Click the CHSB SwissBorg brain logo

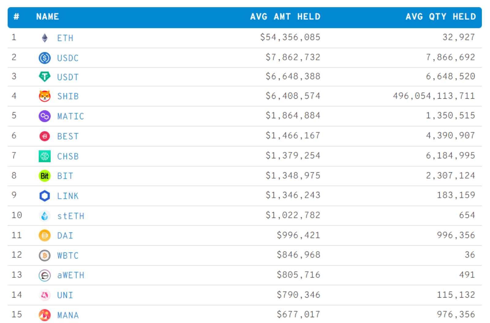point(45,156)
